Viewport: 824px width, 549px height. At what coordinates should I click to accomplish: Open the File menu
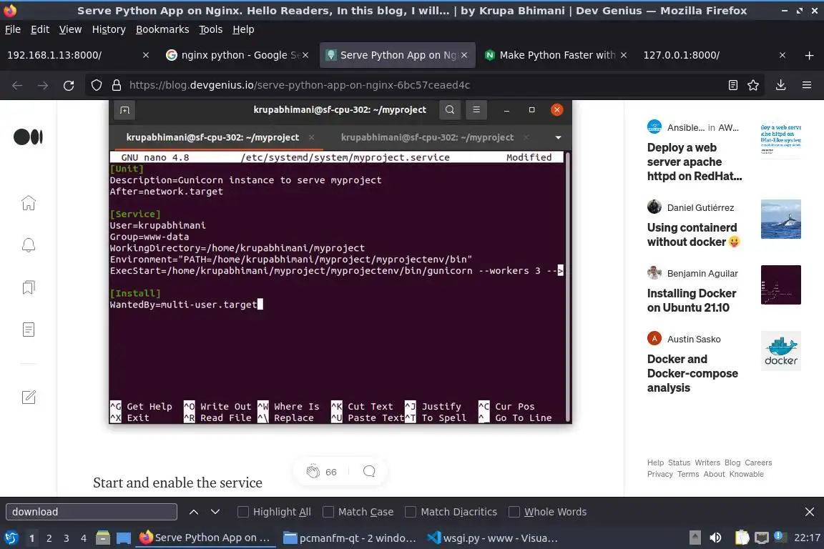coord(13,29)
